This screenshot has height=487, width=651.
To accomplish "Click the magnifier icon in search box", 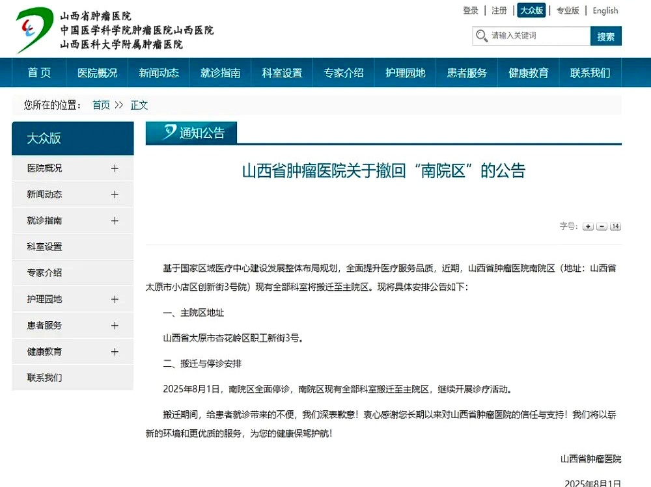I will pos(481,36).
